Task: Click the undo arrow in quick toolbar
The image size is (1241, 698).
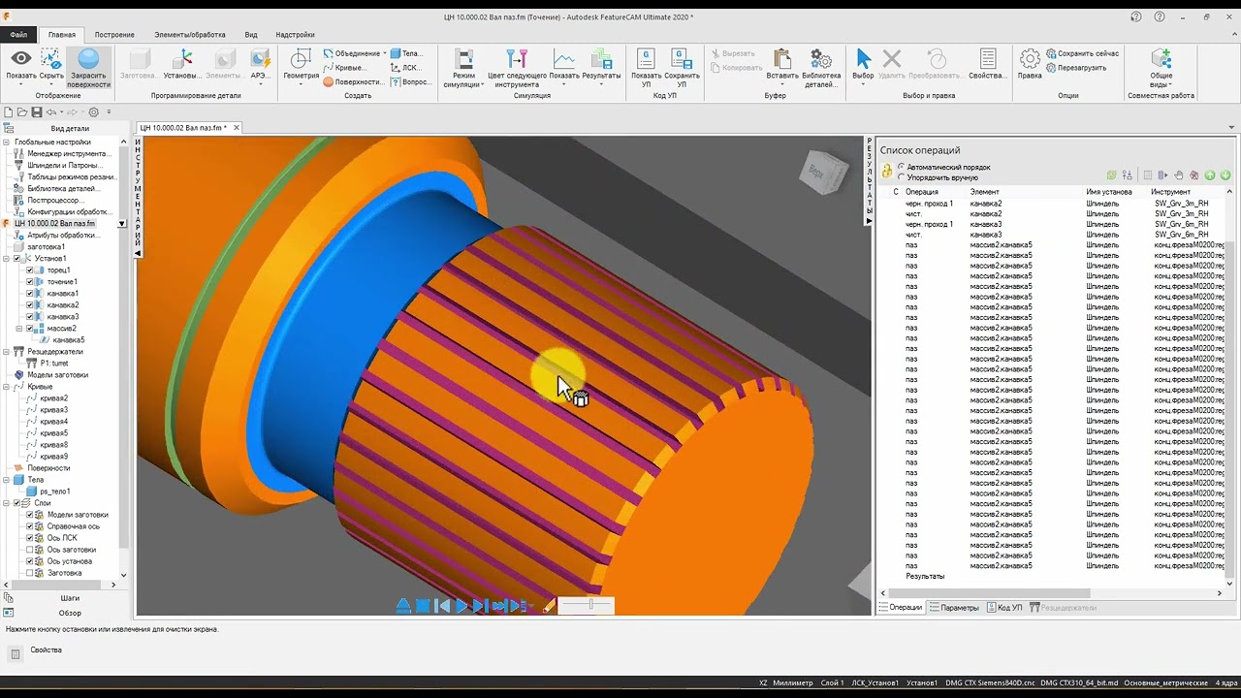Action: [x=51, y=112]
